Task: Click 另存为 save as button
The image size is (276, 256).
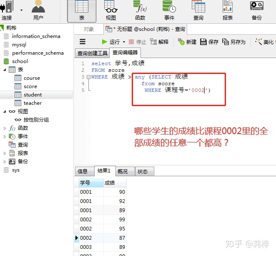Action: point(234,42)
